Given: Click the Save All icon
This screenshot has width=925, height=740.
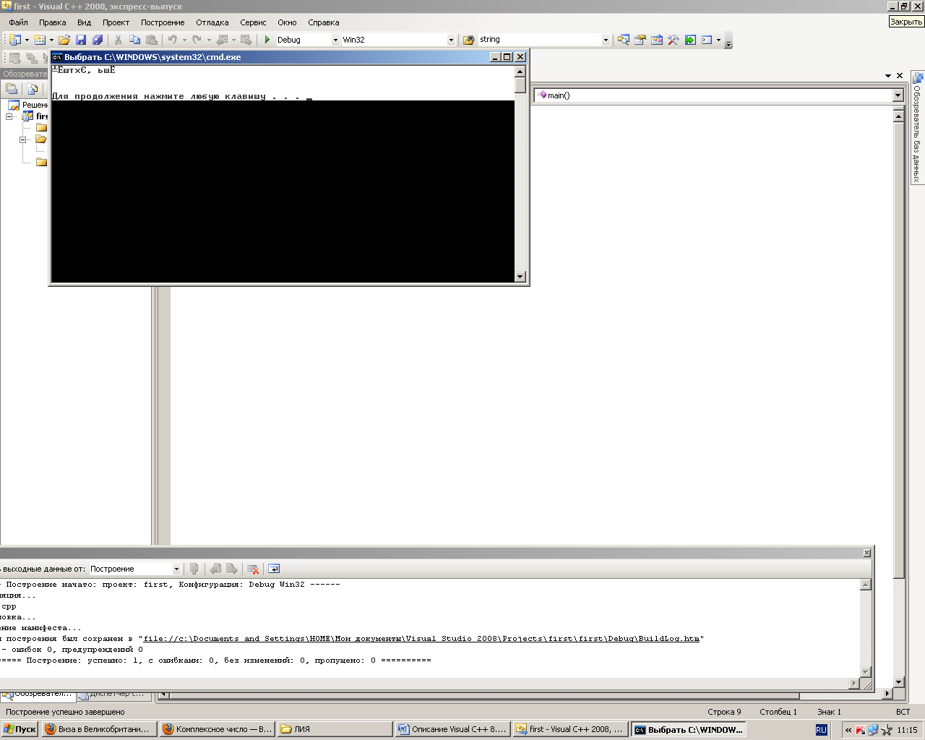Looking at the screenshot, I should pos(98,40).
